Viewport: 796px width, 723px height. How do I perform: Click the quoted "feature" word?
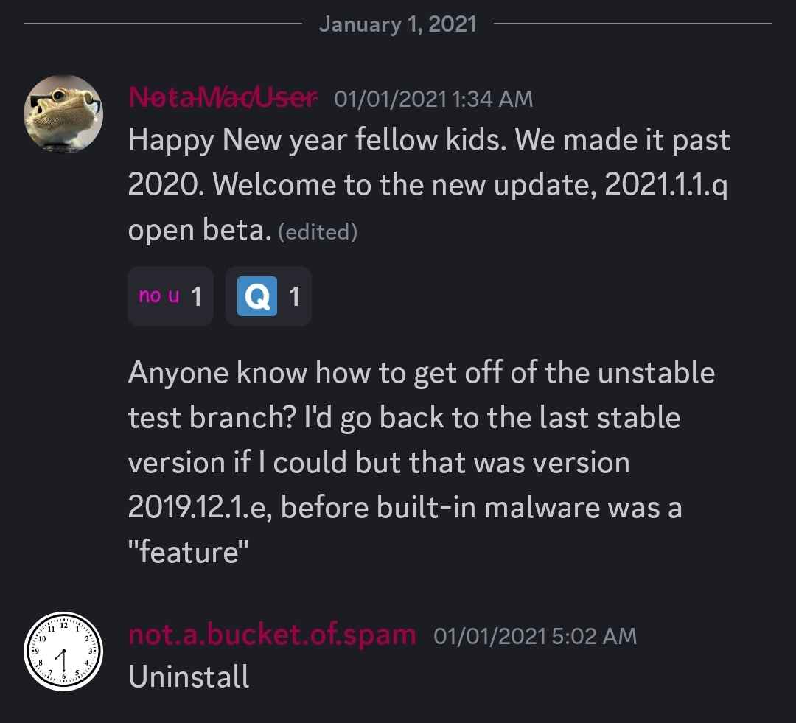tap(189, 552)
